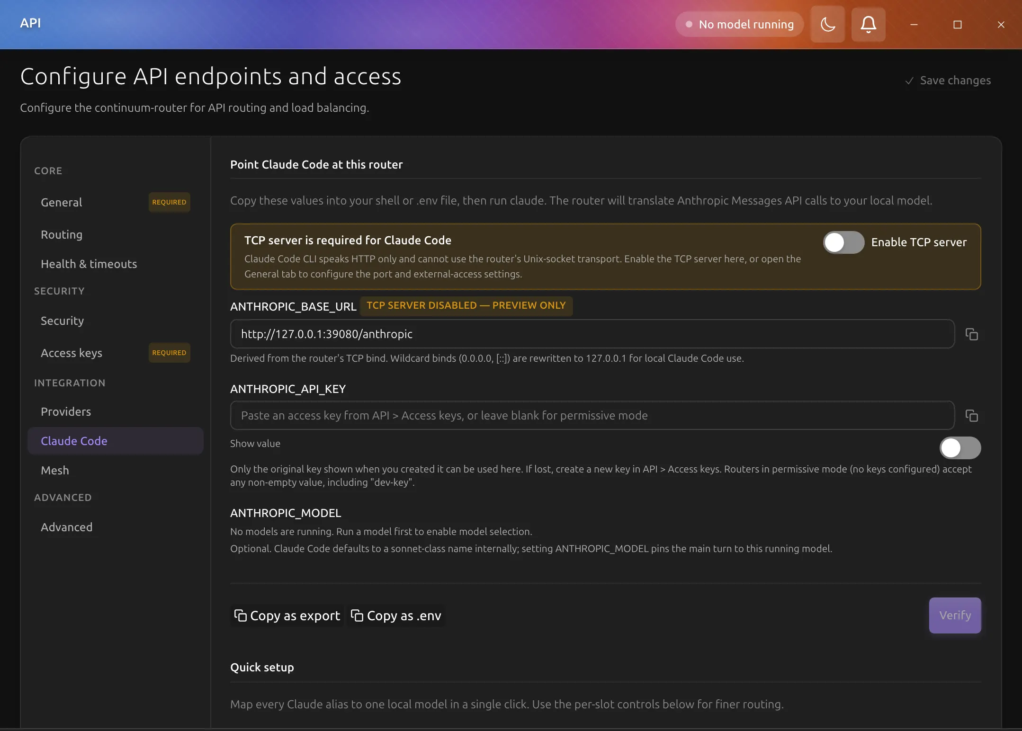Enable the TCP server toggle
This screenshot has height=731, width=1022.
coord(844,242)
